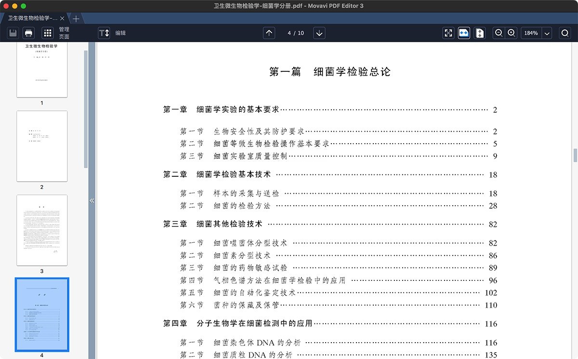Image resolution: width=578 pixels, height=359 pixels.
Task: Go to the previous page
Action: pos(269,33)
